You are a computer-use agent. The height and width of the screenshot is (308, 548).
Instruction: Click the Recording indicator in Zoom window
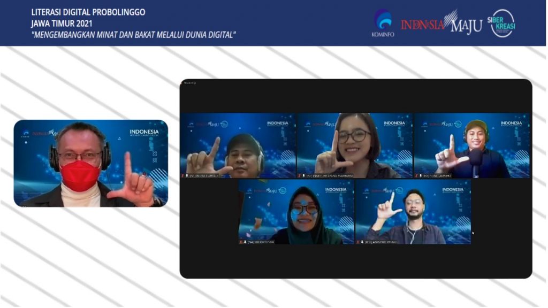click(x=190, y=83)
